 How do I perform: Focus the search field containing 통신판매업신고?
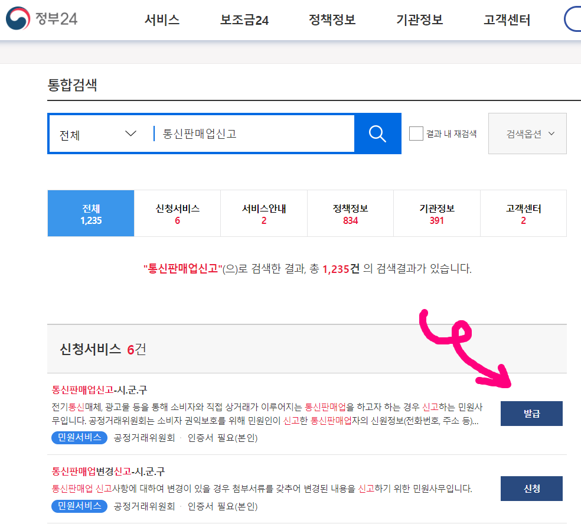coord(254,134)
